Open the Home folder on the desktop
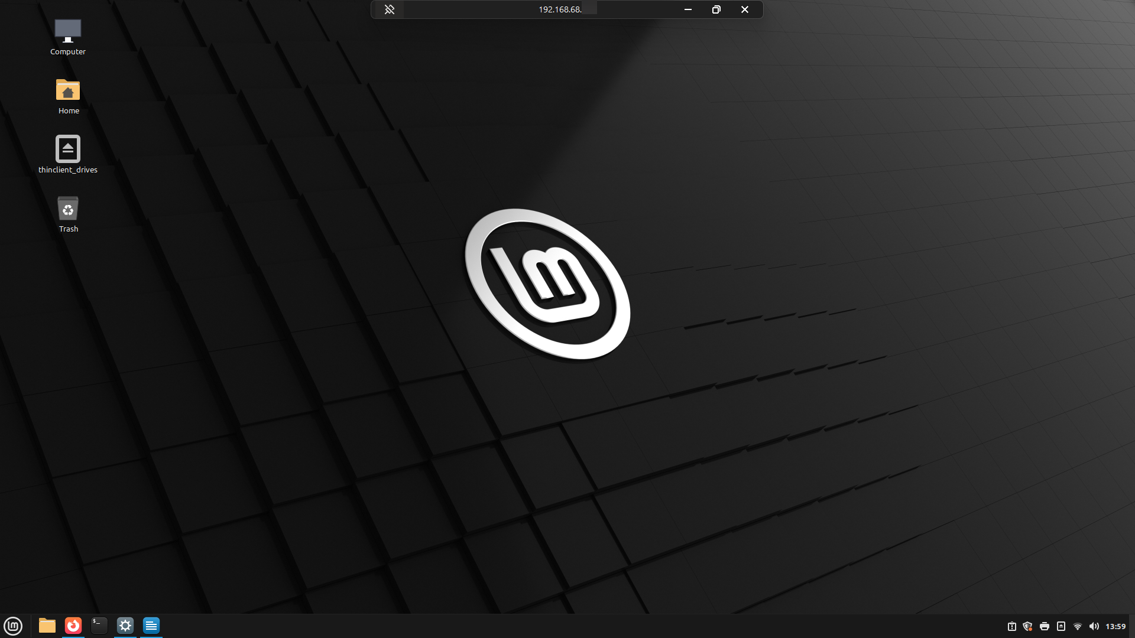 point(67,95)
